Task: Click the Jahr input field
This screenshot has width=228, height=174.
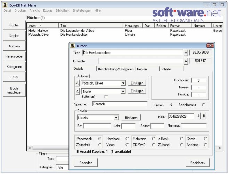Action: [x=128, y=126]
